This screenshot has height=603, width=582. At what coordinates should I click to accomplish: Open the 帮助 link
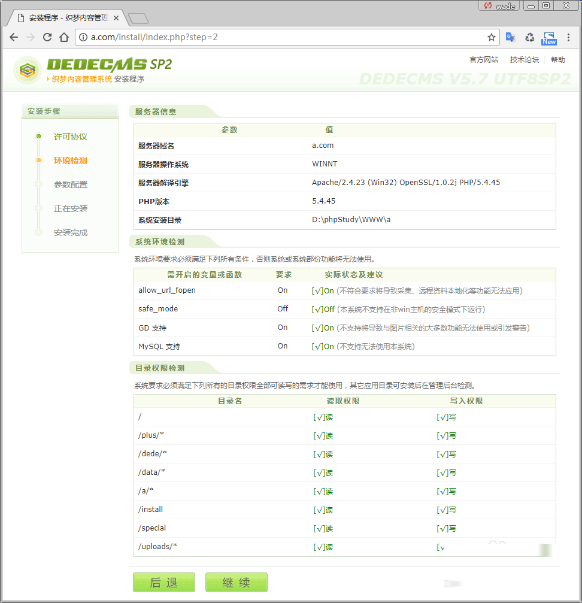click(557, 59)
